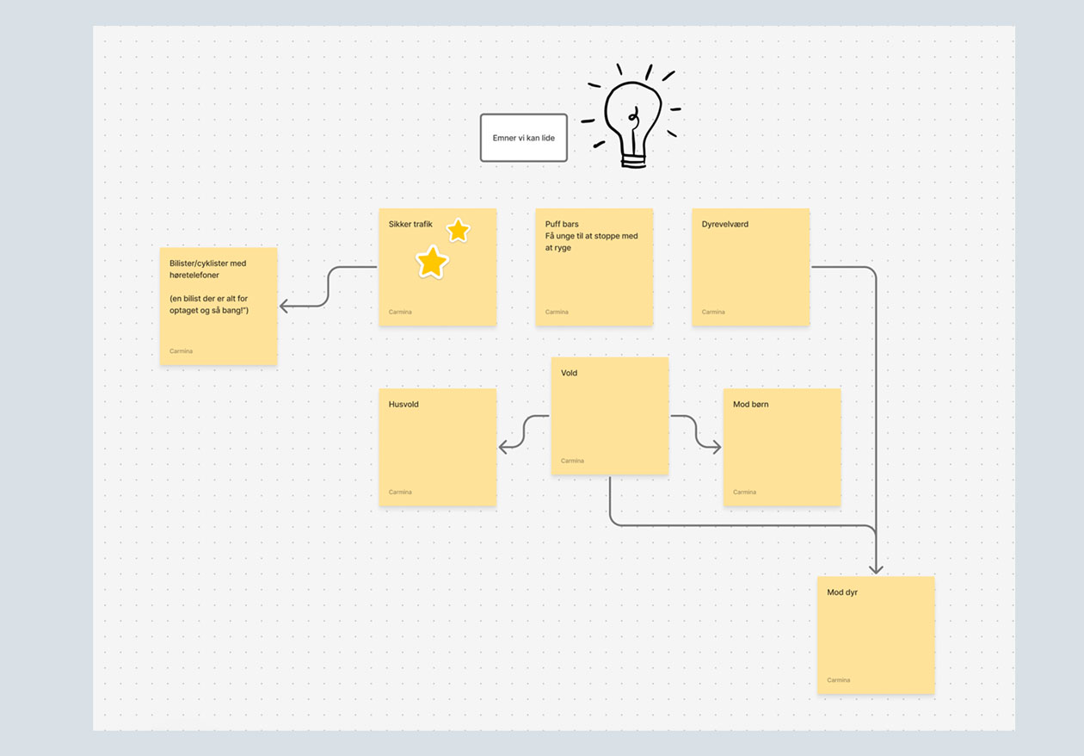This screenshot has height=756, width=1084.
Task: Click arrowhead pointing at Husvold note
Action: [504, 447]
